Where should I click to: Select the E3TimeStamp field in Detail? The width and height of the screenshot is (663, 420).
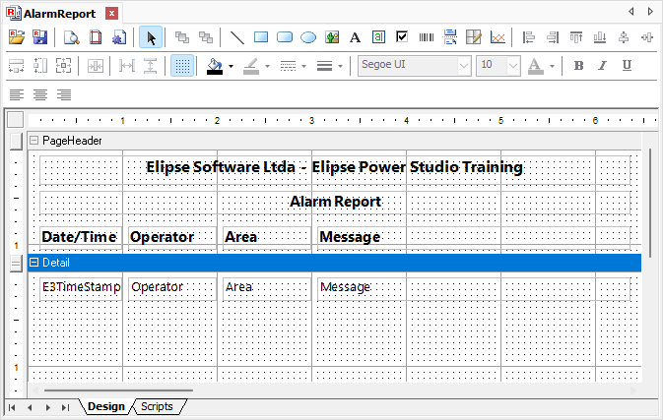tap(81, 287)
